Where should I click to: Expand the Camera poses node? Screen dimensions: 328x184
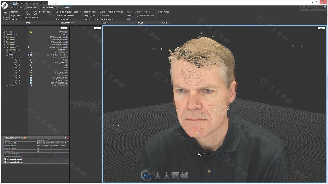[7, 50]
